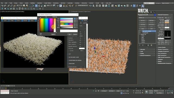Open the Edit menu
This screenshot has width=174, height=98.
pos(6,3)
